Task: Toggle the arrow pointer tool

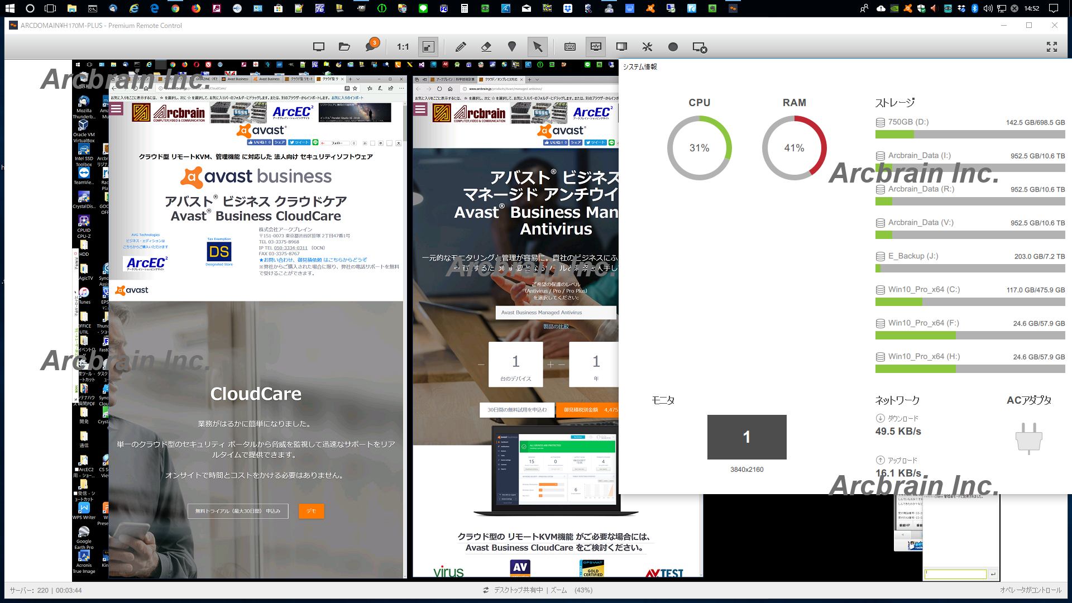Action: pos(538,47)
